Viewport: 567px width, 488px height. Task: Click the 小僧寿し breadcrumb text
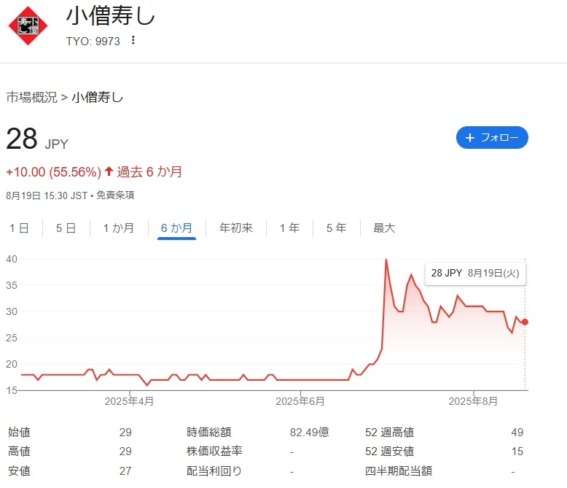[98, 97]
